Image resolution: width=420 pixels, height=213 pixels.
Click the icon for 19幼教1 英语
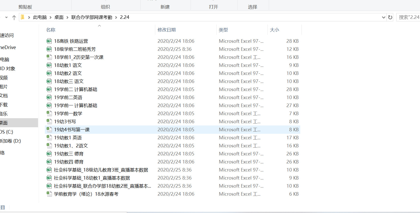pyautogui.click(x=49, y=138)
